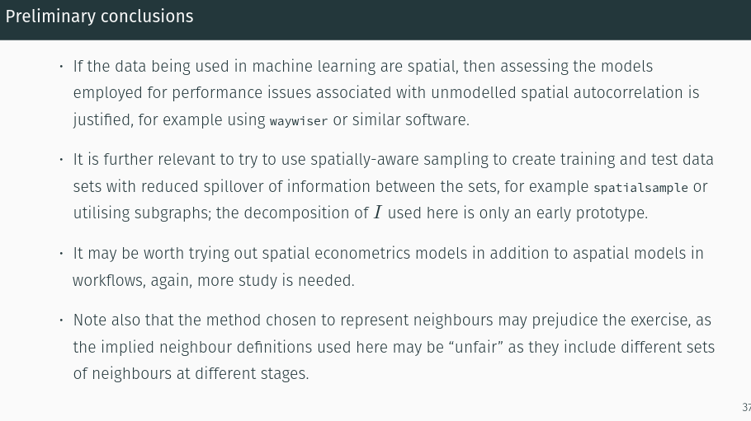751x421 pixels.
Task: Click the slide number in bottom-right corner
Action: (x=746, y=407)
